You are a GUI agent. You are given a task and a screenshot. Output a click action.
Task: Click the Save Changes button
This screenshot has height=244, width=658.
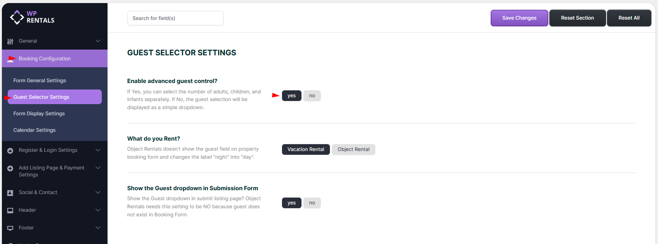click(x=519, y=18)
